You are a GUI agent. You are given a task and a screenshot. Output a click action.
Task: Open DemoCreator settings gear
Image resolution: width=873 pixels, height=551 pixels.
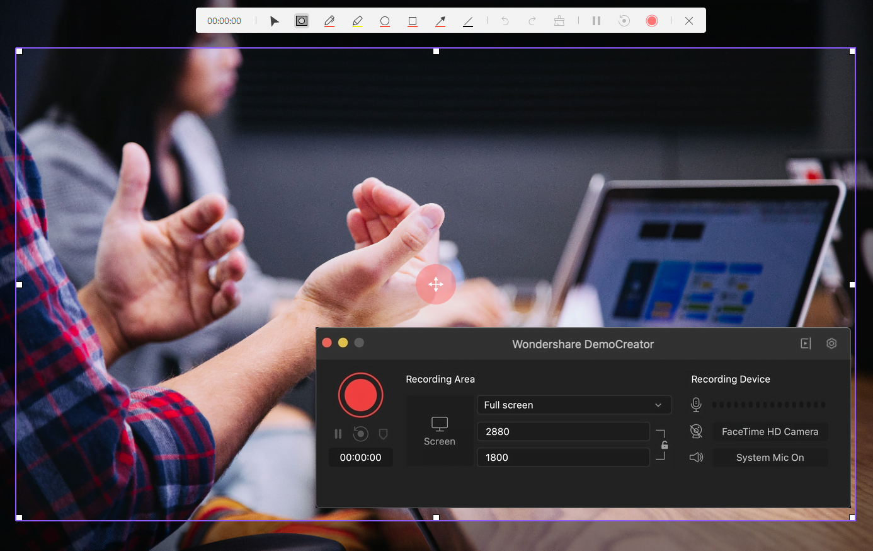[831, 344]
